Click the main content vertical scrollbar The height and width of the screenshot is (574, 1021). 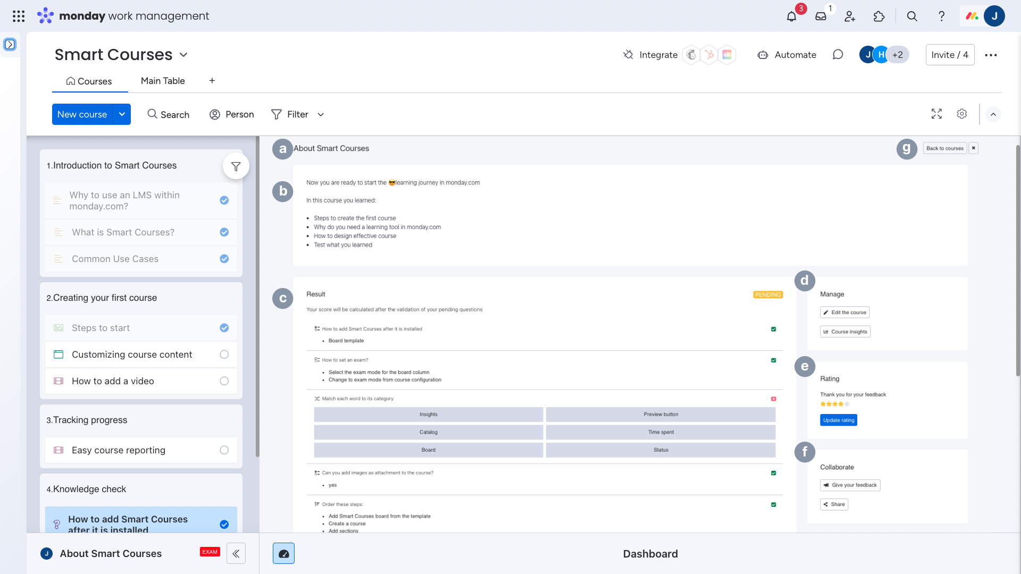(x=1018, y=260)
